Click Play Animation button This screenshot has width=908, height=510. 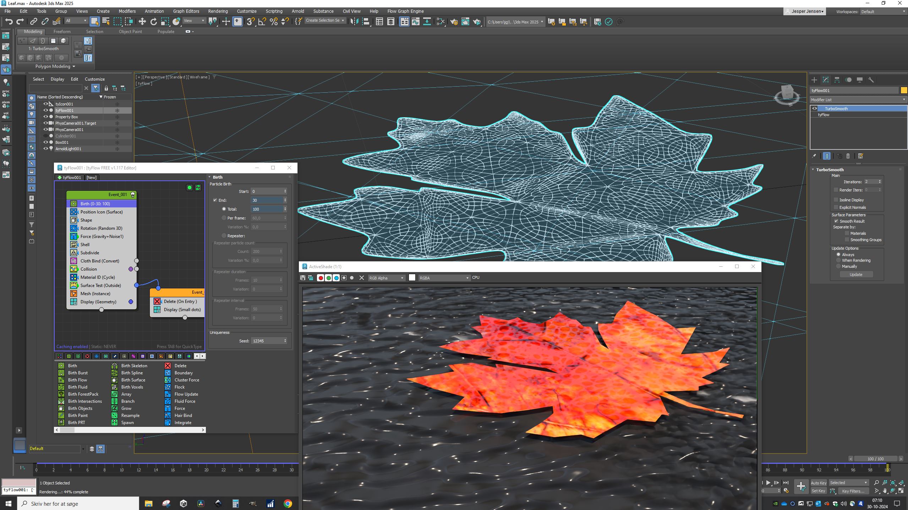click(768, 483)
